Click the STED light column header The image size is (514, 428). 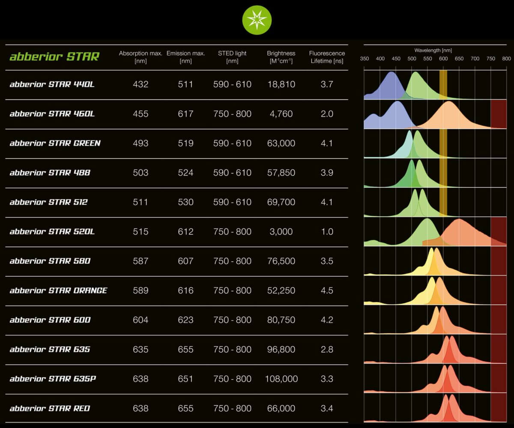coord(232,56)
